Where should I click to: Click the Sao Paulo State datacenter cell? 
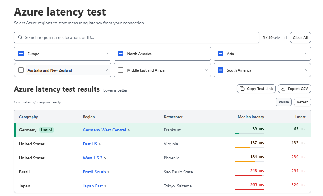coord(178,172)
